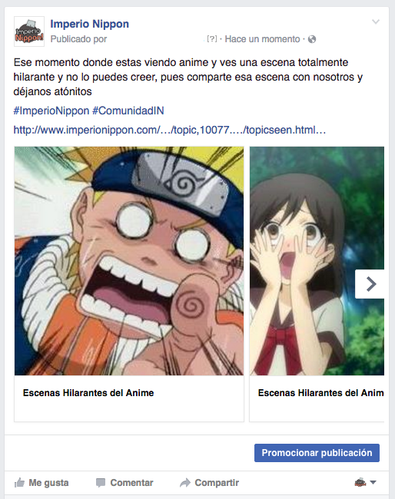Click second carousel card title
395x499 pixels.
click(x=320, y=393)
